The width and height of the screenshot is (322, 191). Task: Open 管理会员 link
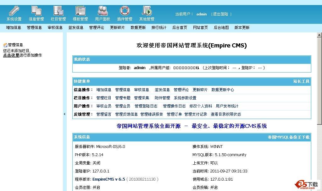(x=123, y=106)
